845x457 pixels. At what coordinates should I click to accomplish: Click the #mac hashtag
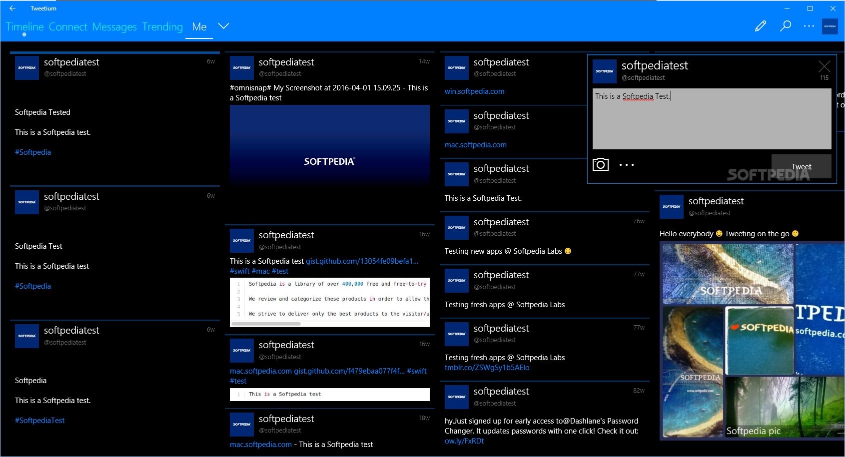(x=260, y=271)
